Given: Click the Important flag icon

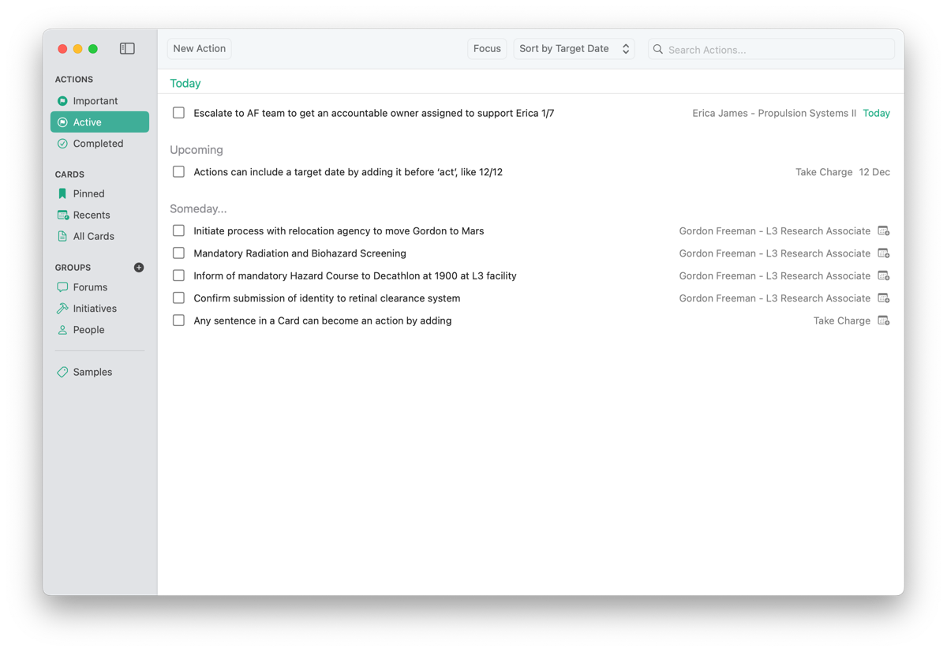Looking at the screenshot, I should [x=62, y=101].
